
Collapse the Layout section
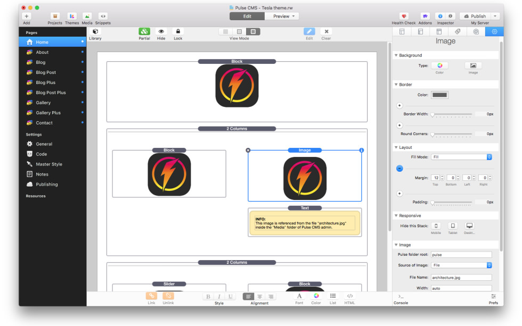tap(396, 147)
